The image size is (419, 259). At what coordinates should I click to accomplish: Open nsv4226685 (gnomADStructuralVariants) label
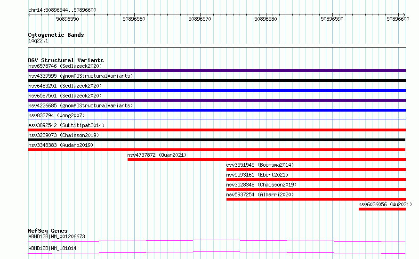pos(81,105)
